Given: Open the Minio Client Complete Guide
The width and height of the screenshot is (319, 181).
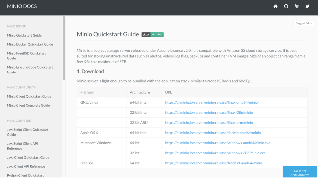Looking at the screenshot, I should click(x=28, y=105).
